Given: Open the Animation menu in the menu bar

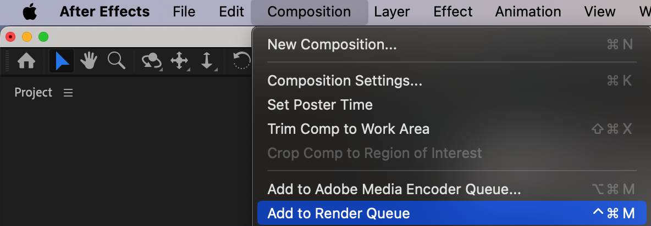Looking at the screenshot, I should [528, 12].
